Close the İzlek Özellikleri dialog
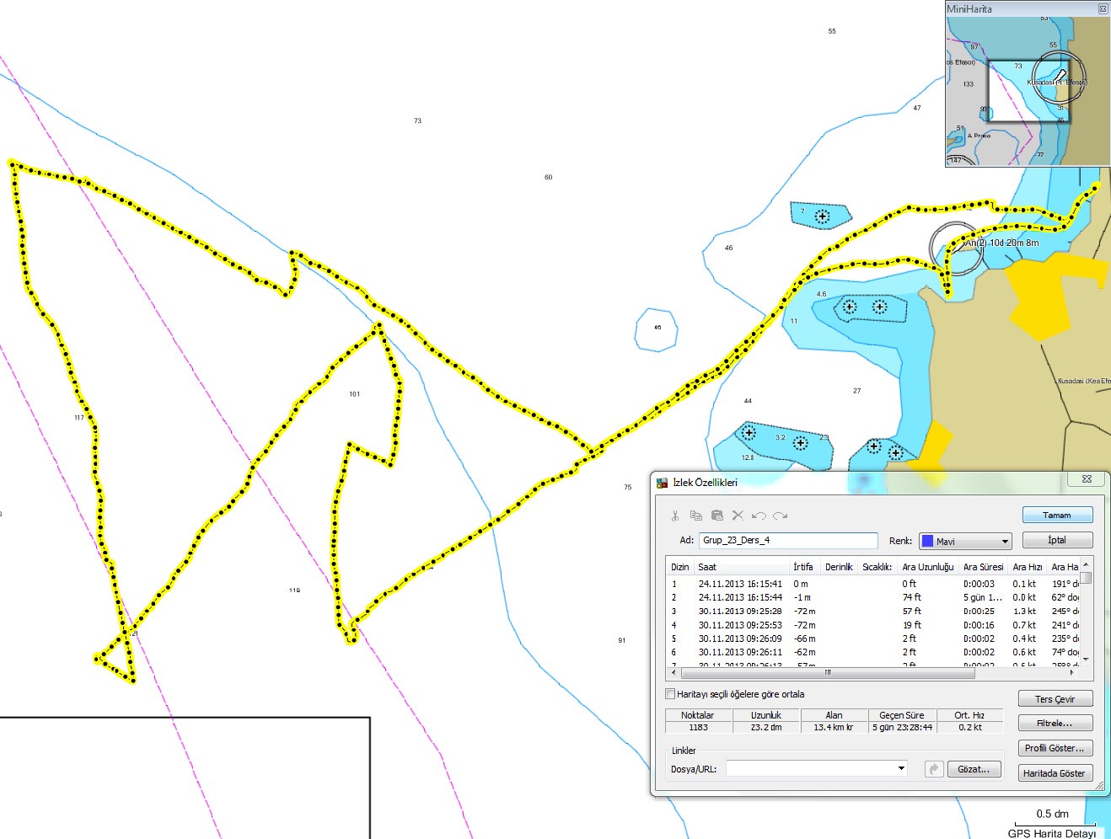This screenshot has width=1111, height=839. [1087, 478]
